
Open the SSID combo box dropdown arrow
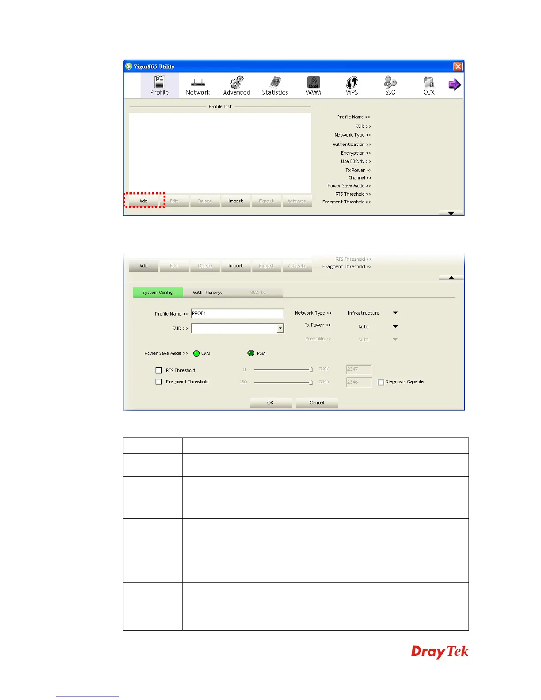280,328
